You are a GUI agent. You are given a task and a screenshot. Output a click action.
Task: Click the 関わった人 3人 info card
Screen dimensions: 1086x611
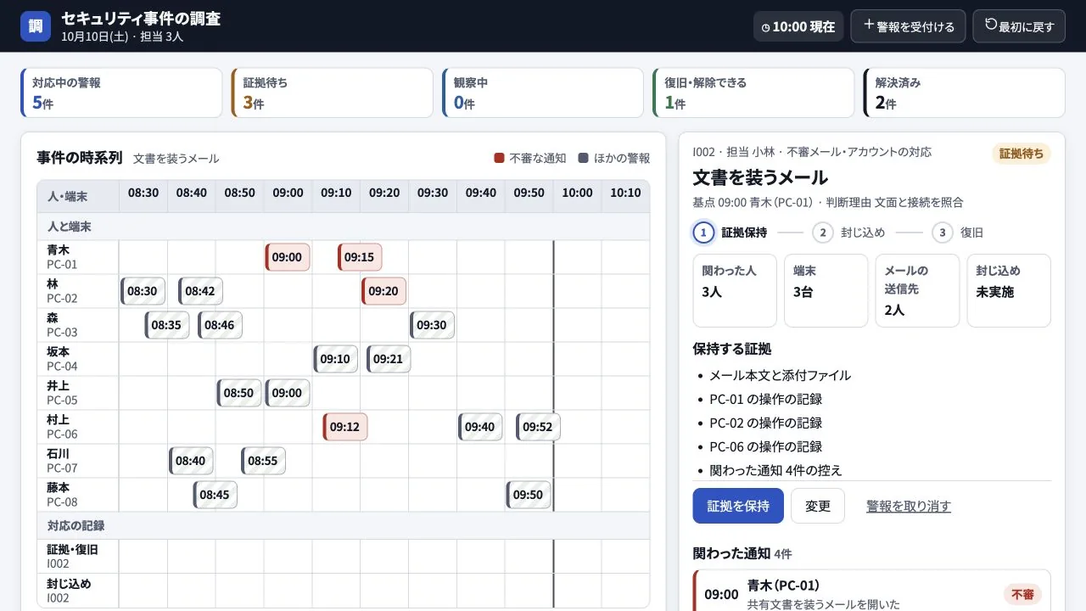735,290
